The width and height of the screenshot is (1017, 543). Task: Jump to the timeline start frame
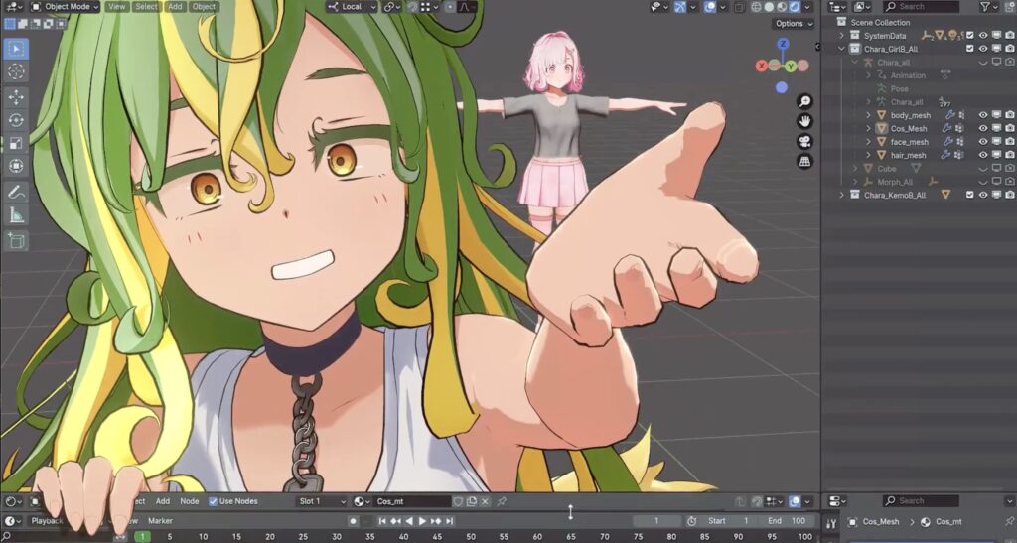click(x=382, y=521)
